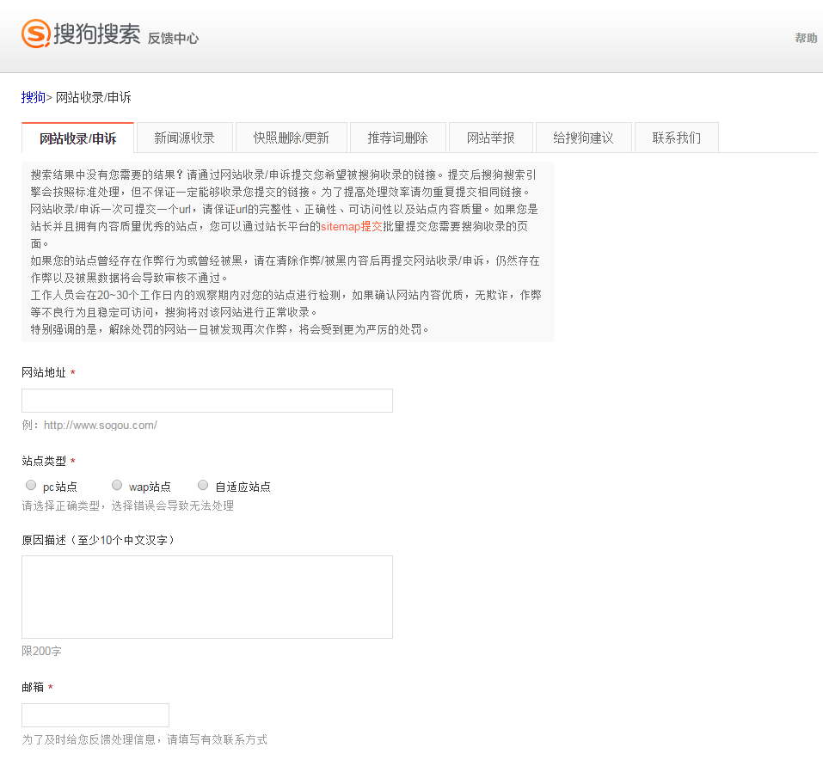Choose the wap站点 radio option
The image size is (823, 766).
pyautogui.click(x=117, y=485)
